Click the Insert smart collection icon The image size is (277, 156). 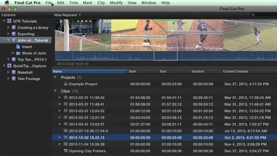click(18, 47)
